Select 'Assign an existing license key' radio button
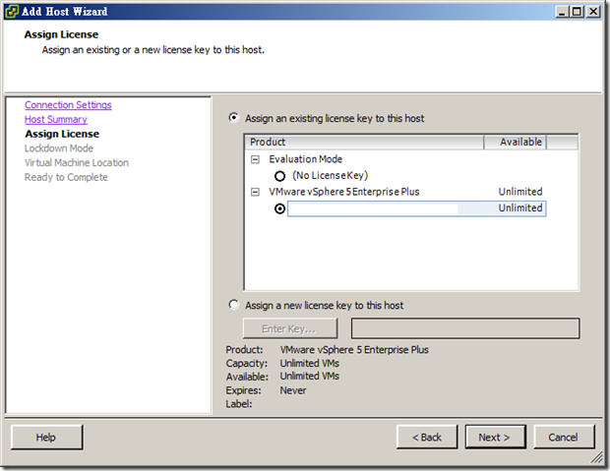Viewport: 610px width, 471px height. (x=233, y=117)
